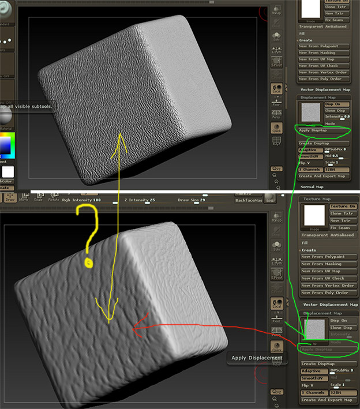Screen dimensions: 360x409
Task: Collapse Create section in top screenshot
Action: 305,40
